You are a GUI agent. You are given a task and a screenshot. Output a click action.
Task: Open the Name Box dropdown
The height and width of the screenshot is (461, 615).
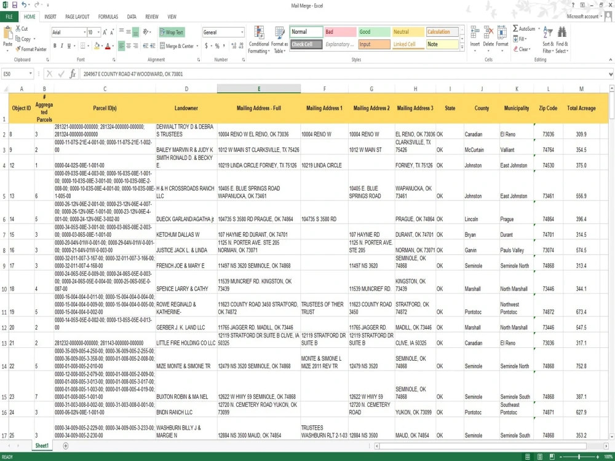[x=30, y=74]
